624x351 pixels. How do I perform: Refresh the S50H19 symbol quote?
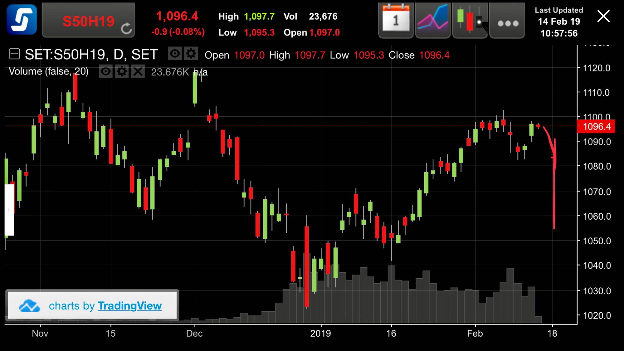126,29
